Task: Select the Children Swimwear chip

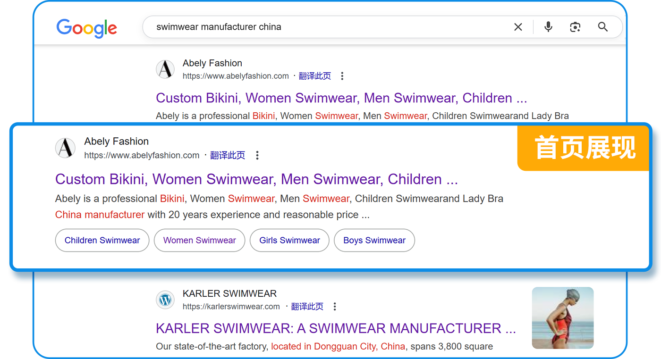Action: (x=102, y=241)
